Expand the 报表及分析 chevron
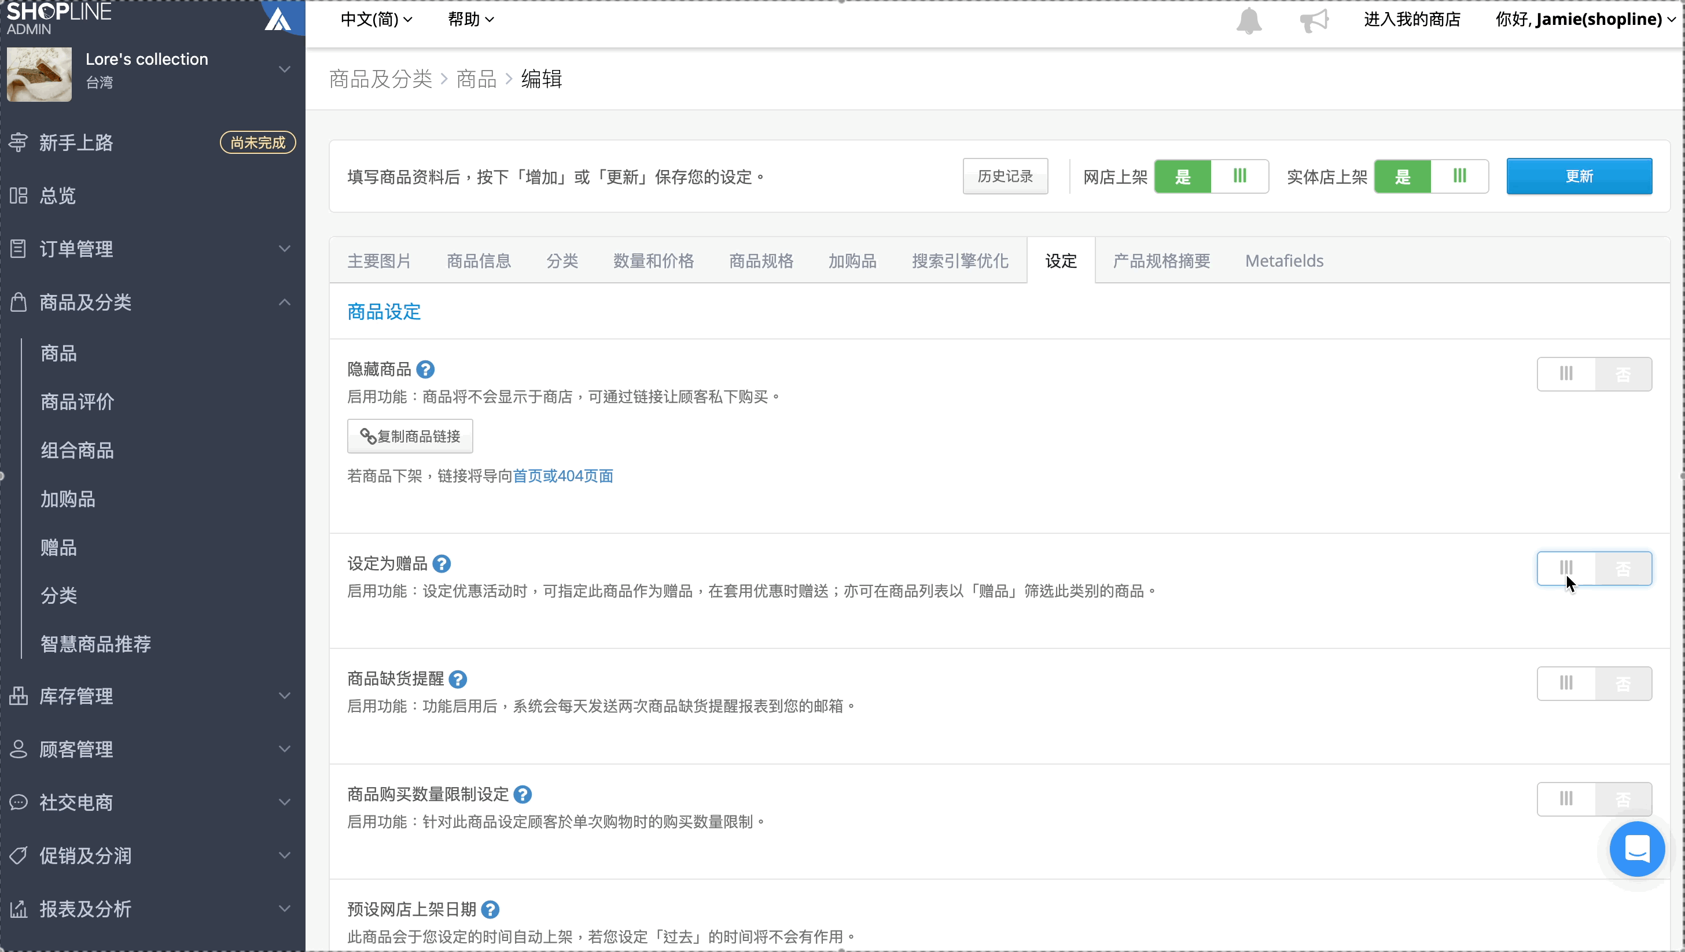This screenshot has width=1685, height=952. (x=285, y=909)
